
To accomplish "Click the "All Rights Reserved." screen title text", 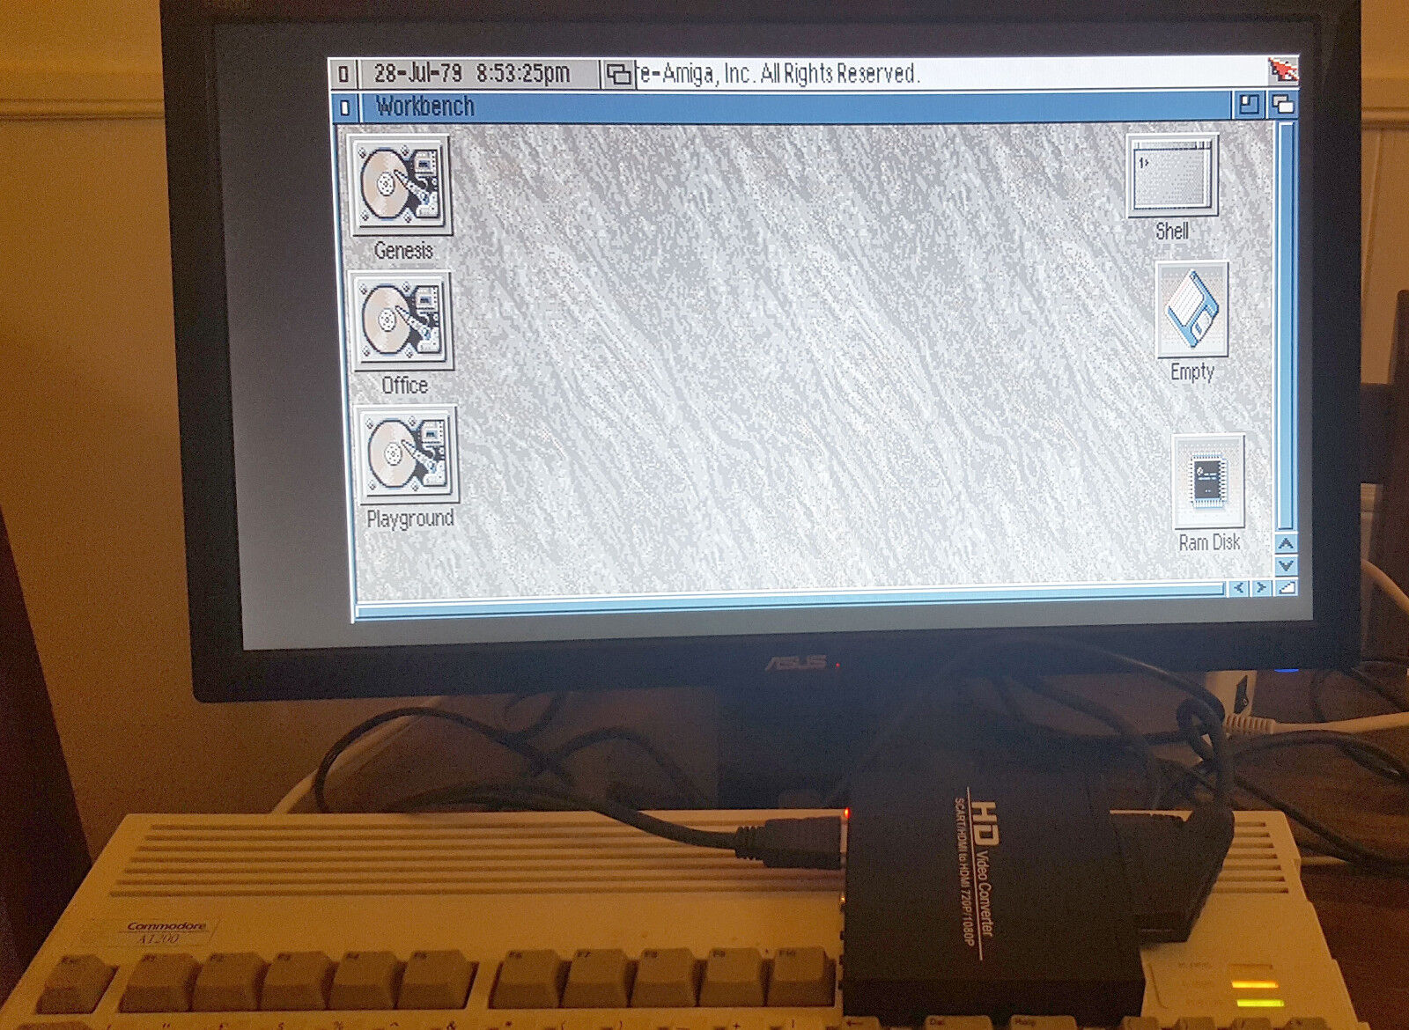I will [839, 73].
